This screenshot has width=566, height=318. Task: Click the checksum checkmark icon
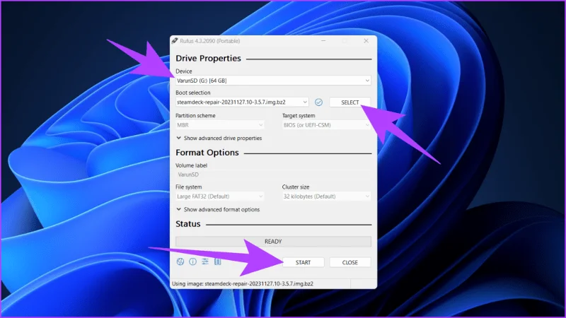318,102
